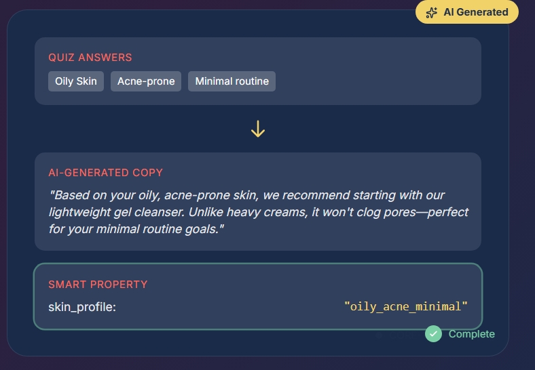Select the Oily Skin answer chip

point(76,81)
